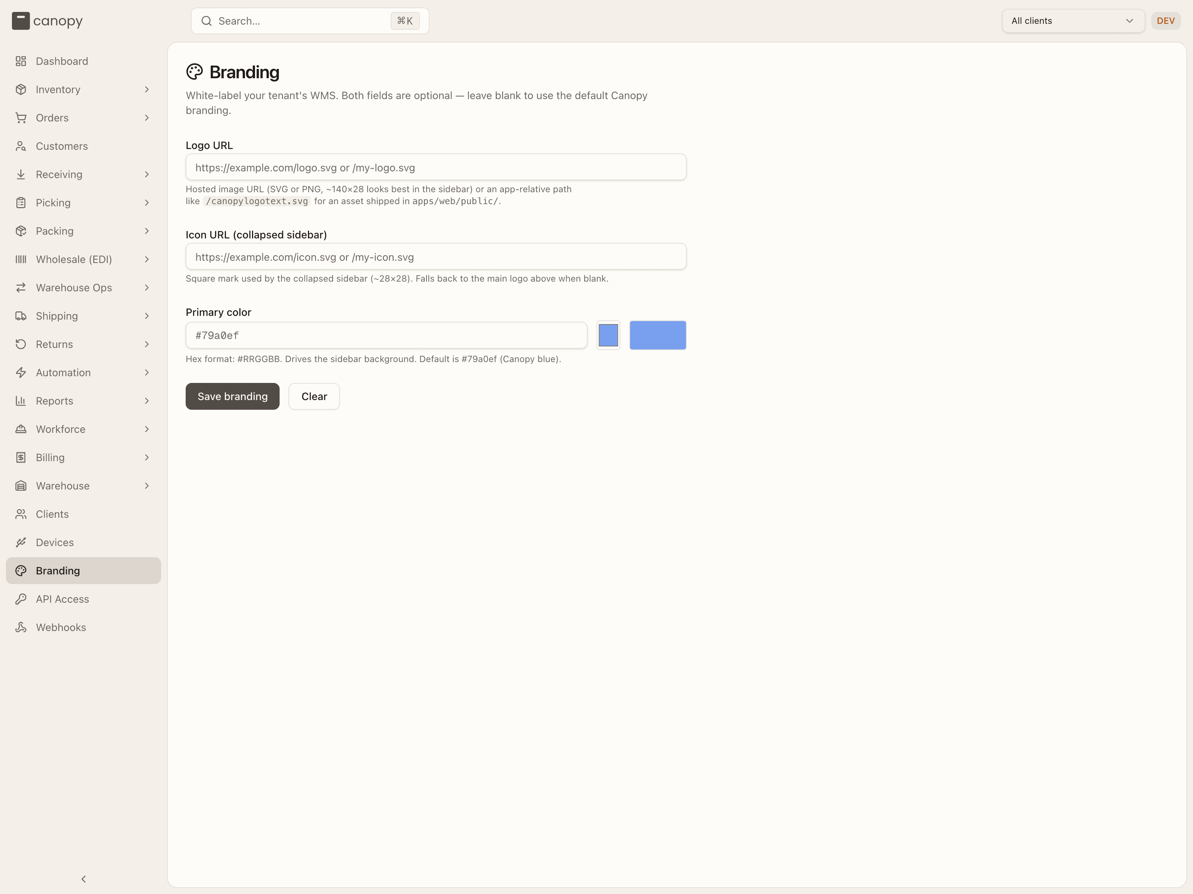Focus the Search field

[310, 21]
